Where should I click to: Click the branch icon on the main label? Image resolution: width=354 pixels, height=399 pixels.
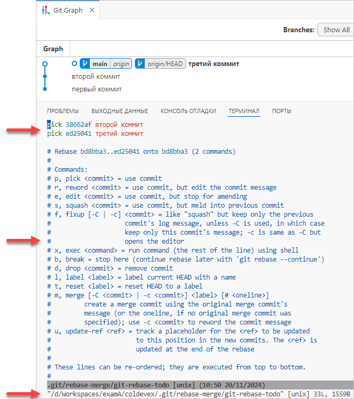click(x=85, y=64)
